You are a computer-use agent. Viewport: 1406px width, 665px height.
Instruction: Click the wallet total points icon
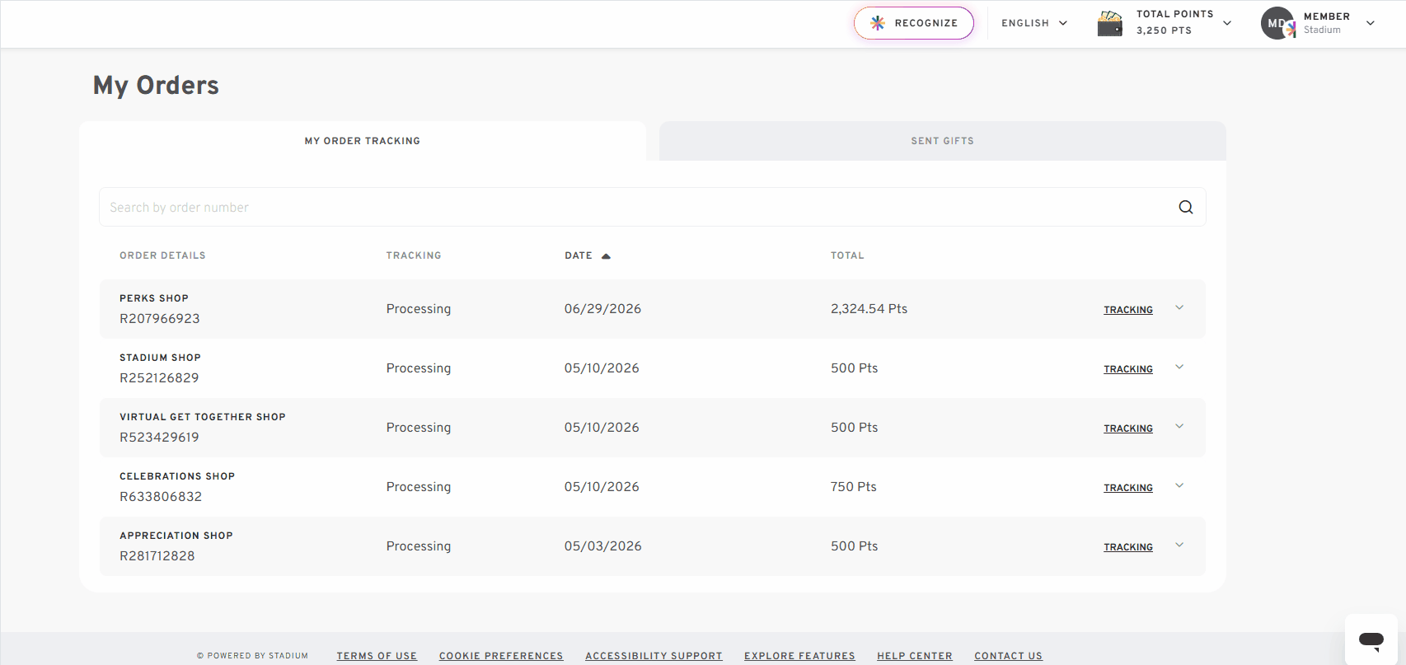[x=1110, y=23]
